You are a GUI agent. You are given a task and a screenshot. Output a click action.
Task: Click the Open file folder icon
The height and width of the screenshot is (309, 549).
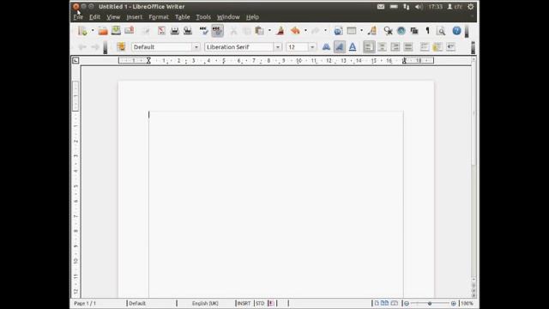point(103,31)
